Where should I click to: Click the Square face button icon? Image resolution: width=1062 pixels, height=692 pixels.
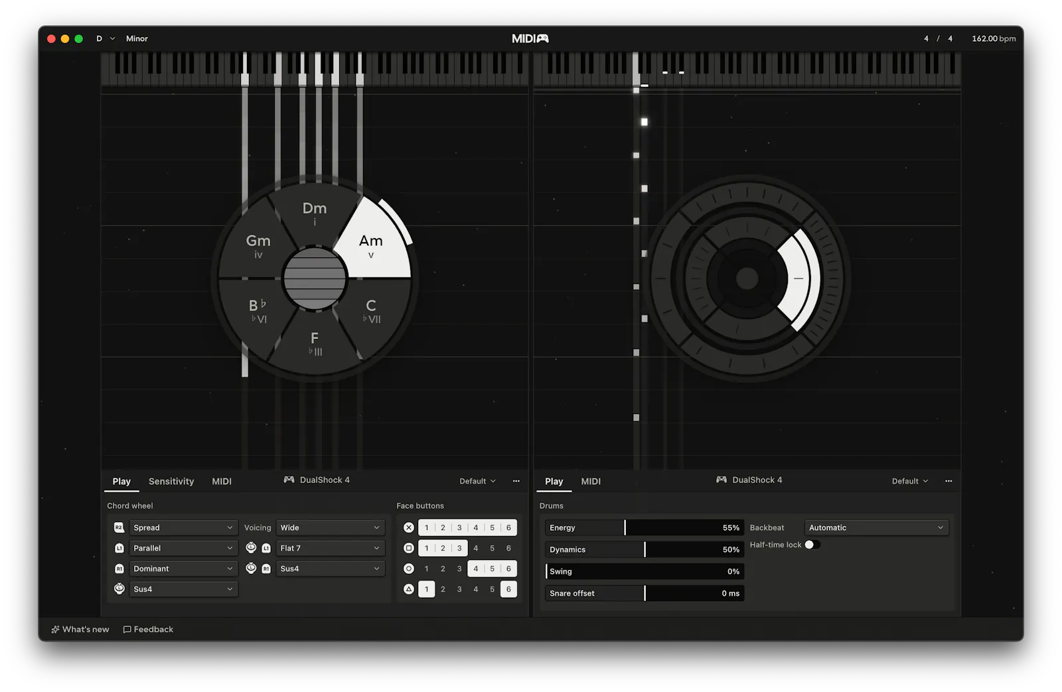click(x=409, y=548)
